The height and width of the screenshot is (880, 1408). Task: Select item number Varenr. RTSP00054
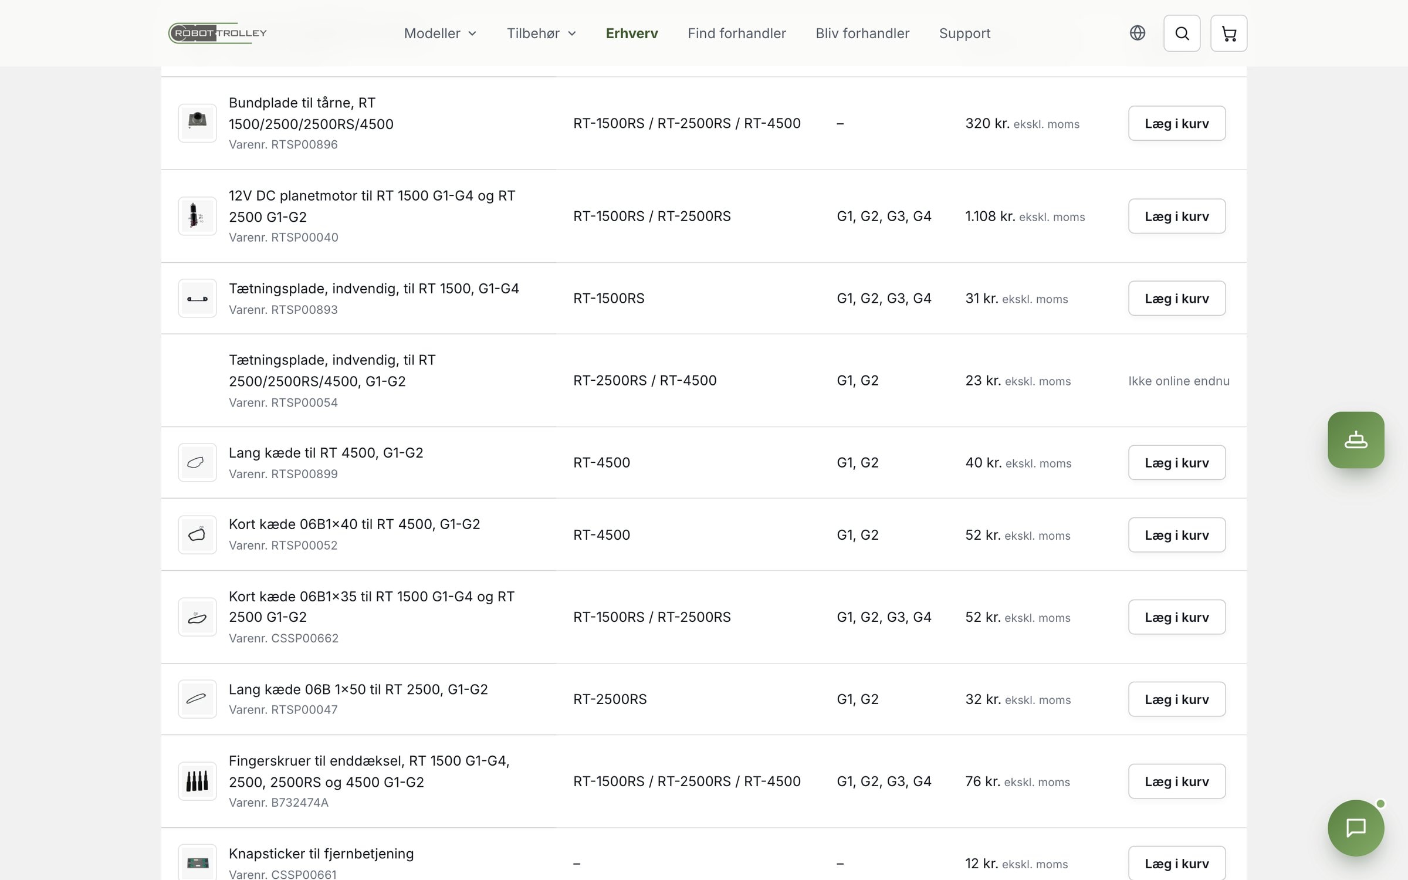coord(283,402)
